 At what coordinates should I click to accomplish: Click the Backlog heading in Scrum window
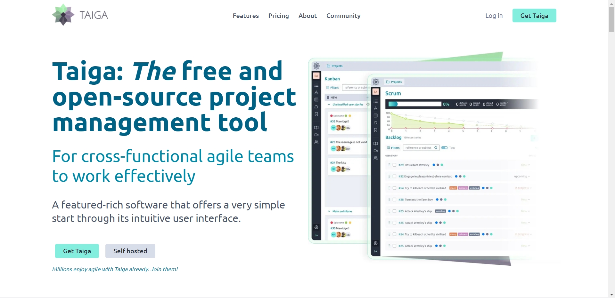[393, 137]
